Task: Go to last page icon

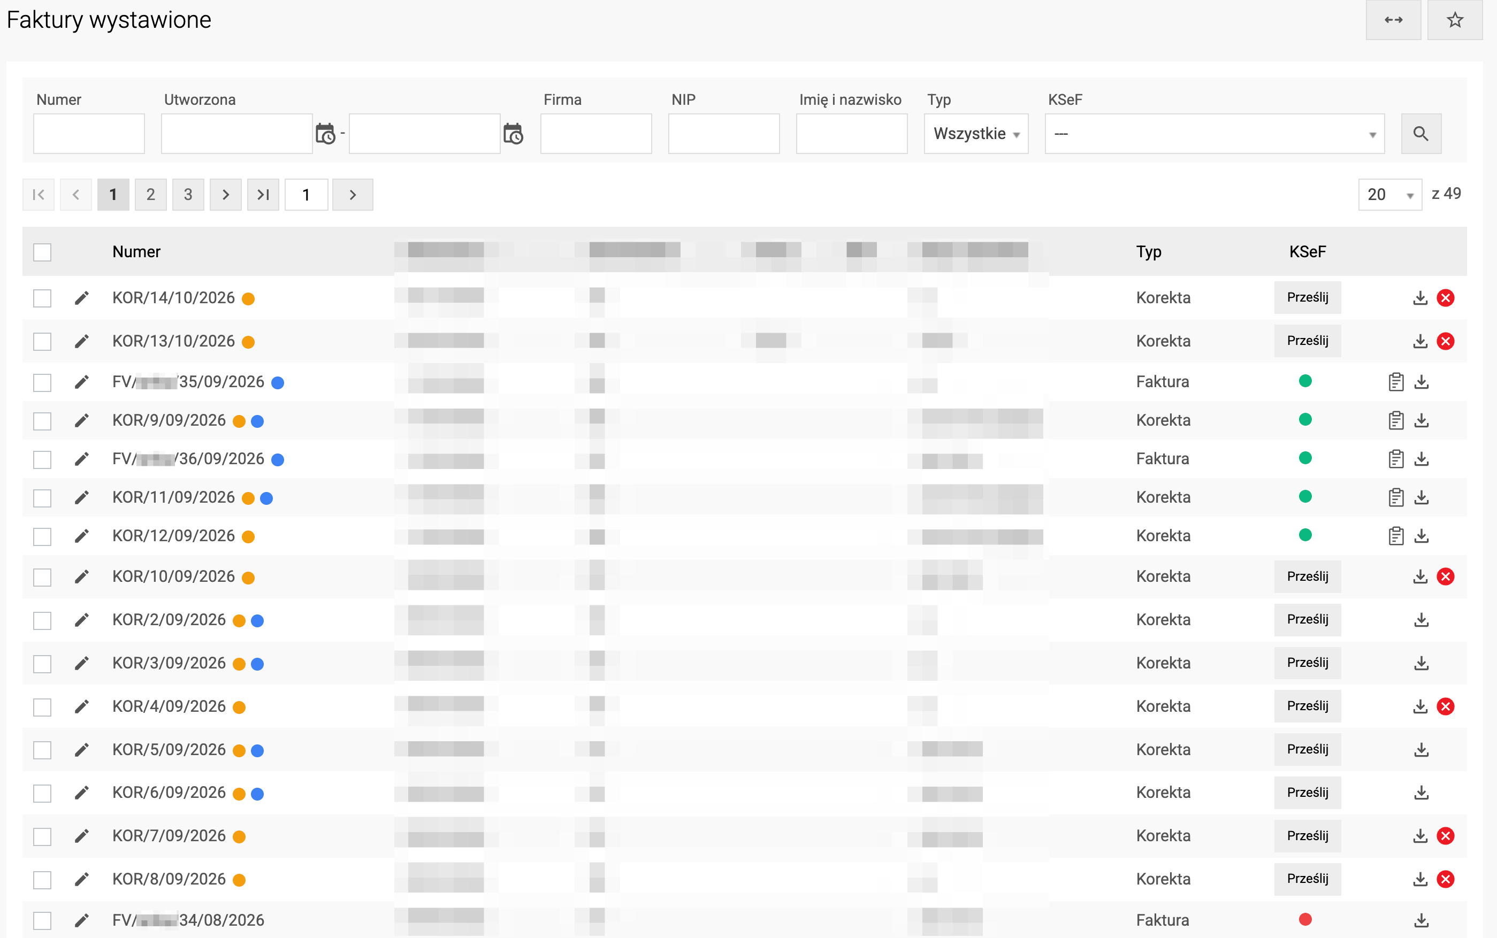Action: coord(263,195)
